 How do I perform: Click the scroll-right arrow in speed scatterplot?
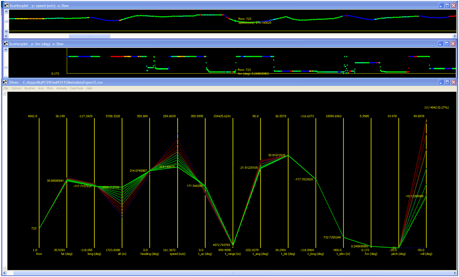(454, 36)
